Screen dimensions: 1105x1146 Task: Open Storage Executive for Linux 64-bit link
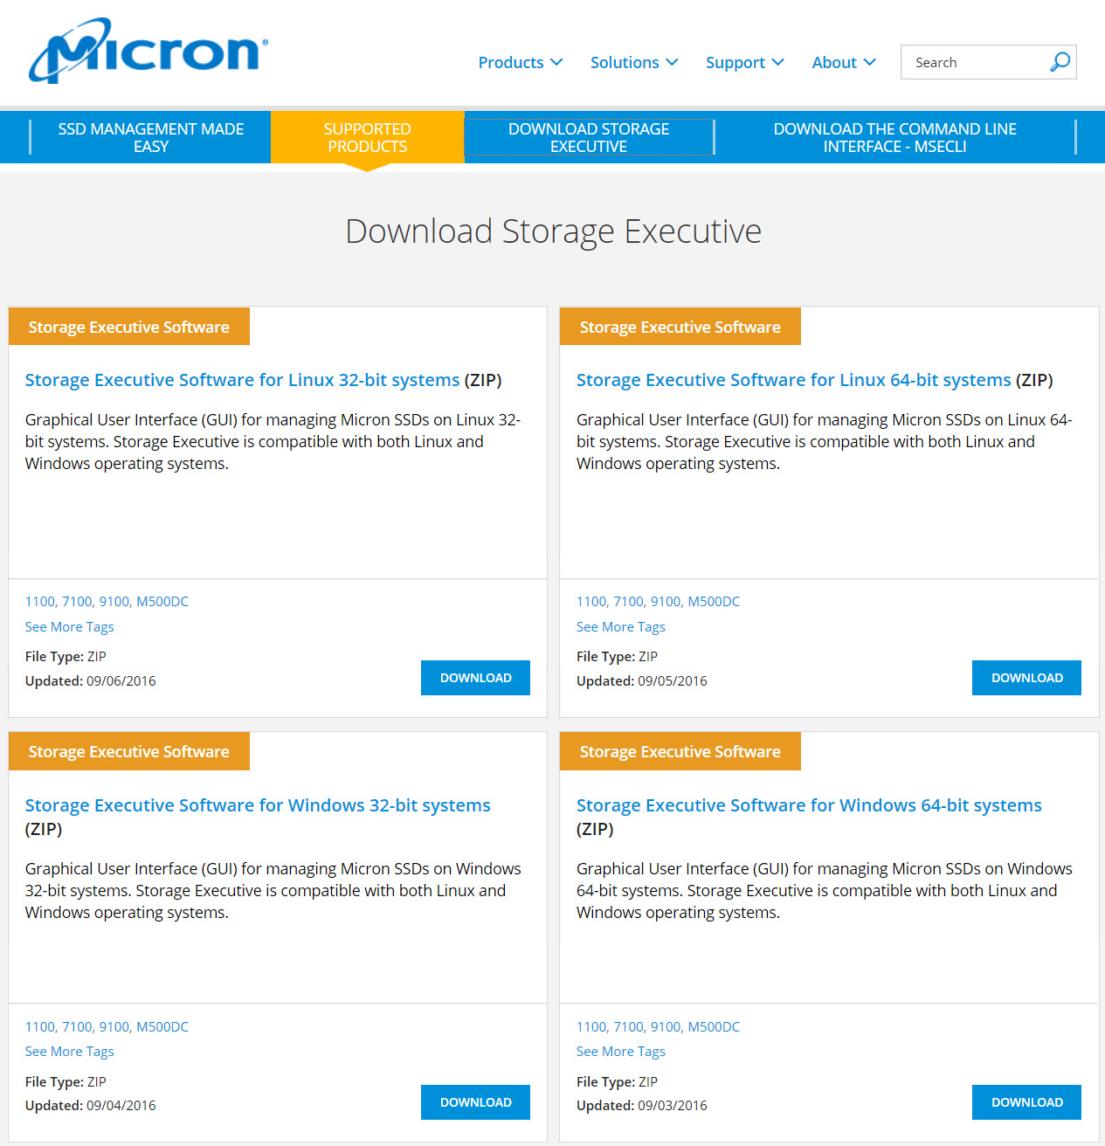793,380
